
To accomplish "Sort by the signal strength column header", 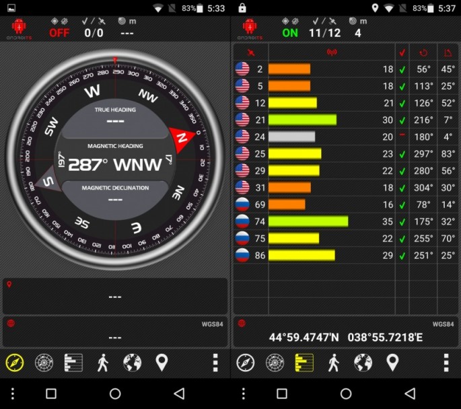I will tap(331, 52).
